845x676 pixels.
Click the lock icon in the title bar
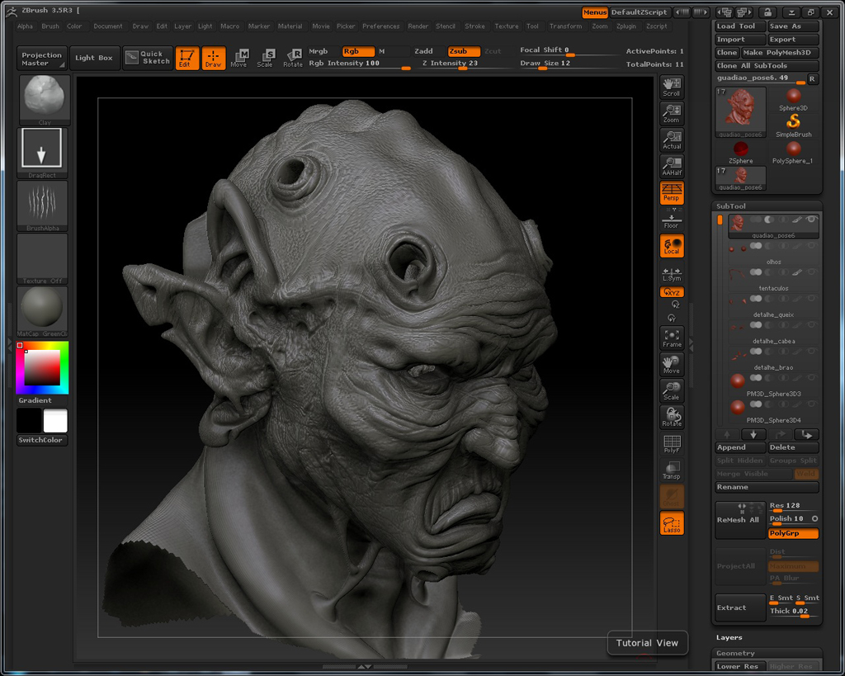point(767,12)
